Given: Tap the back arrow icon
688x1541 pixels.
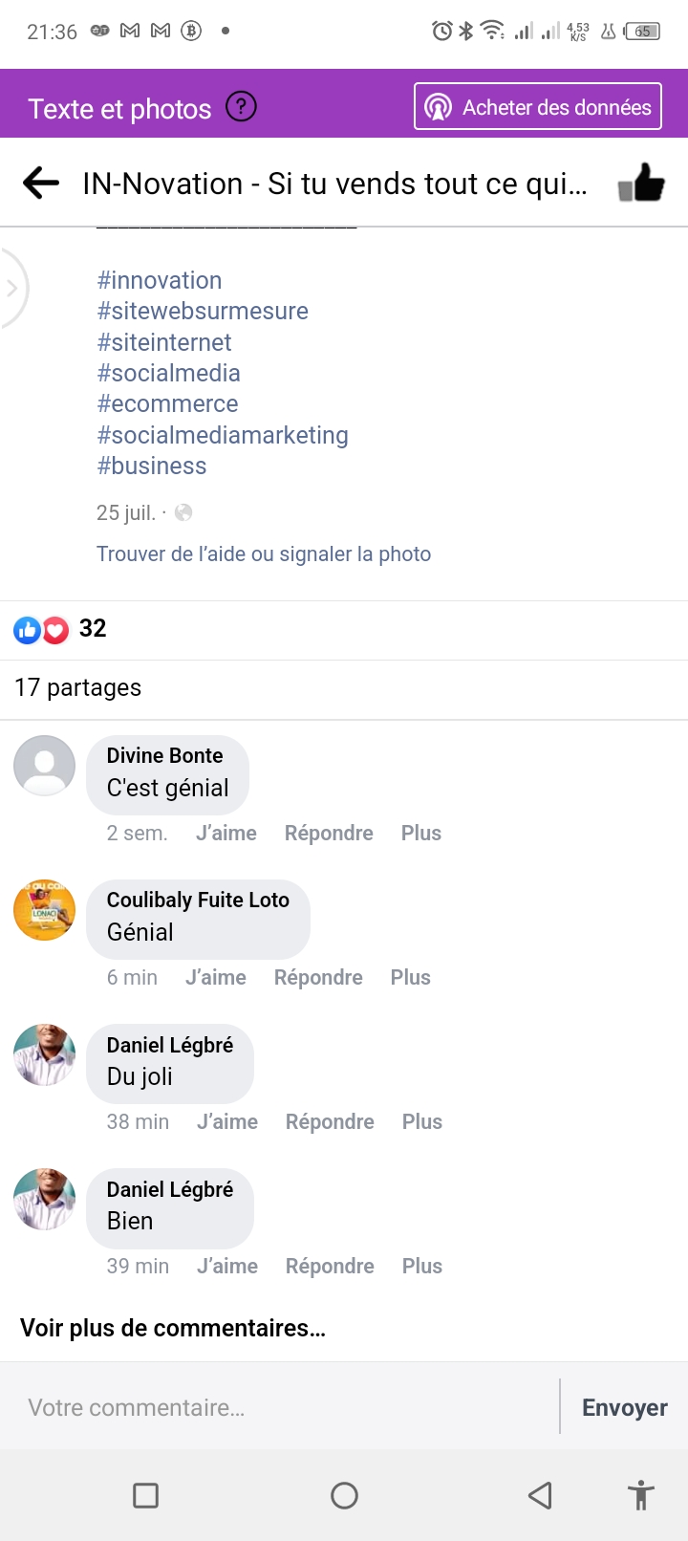Looking at the screenshot, I should coord(41,183).
